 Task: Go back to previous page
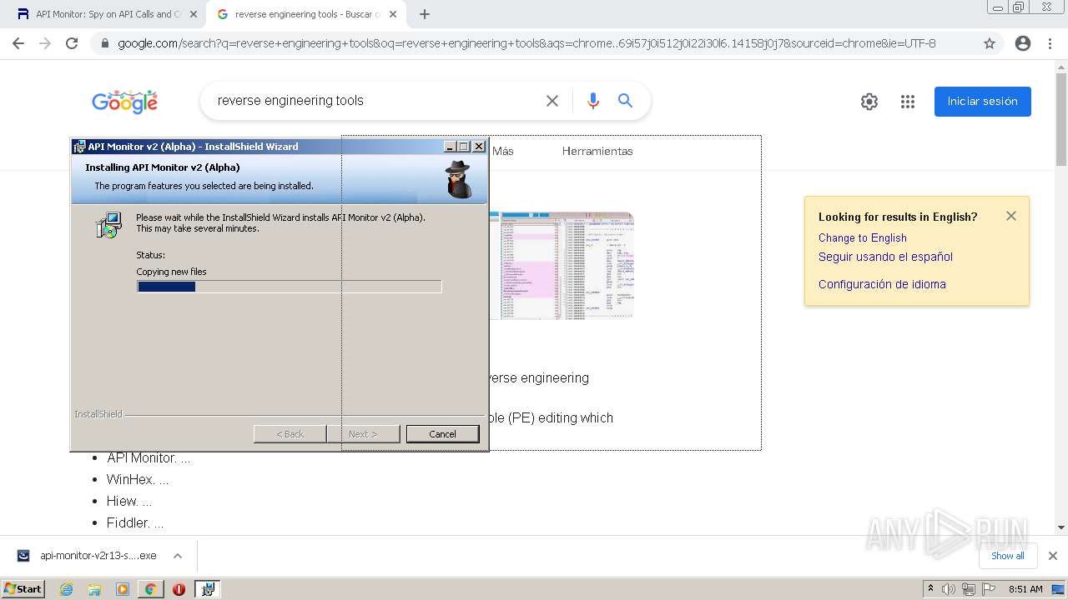pos(18,43)
